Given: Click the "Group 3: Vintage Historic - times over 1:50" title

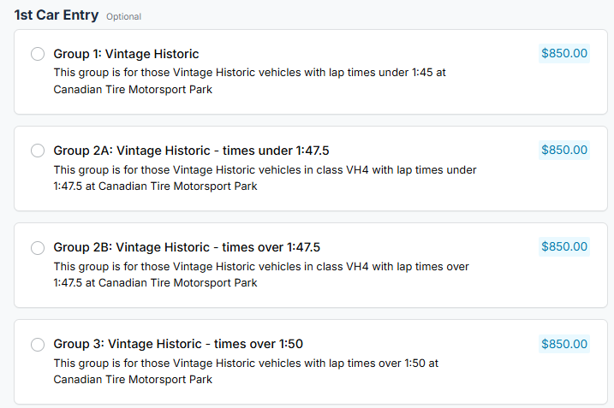Looking at the screenshot, I should (178, 344).
